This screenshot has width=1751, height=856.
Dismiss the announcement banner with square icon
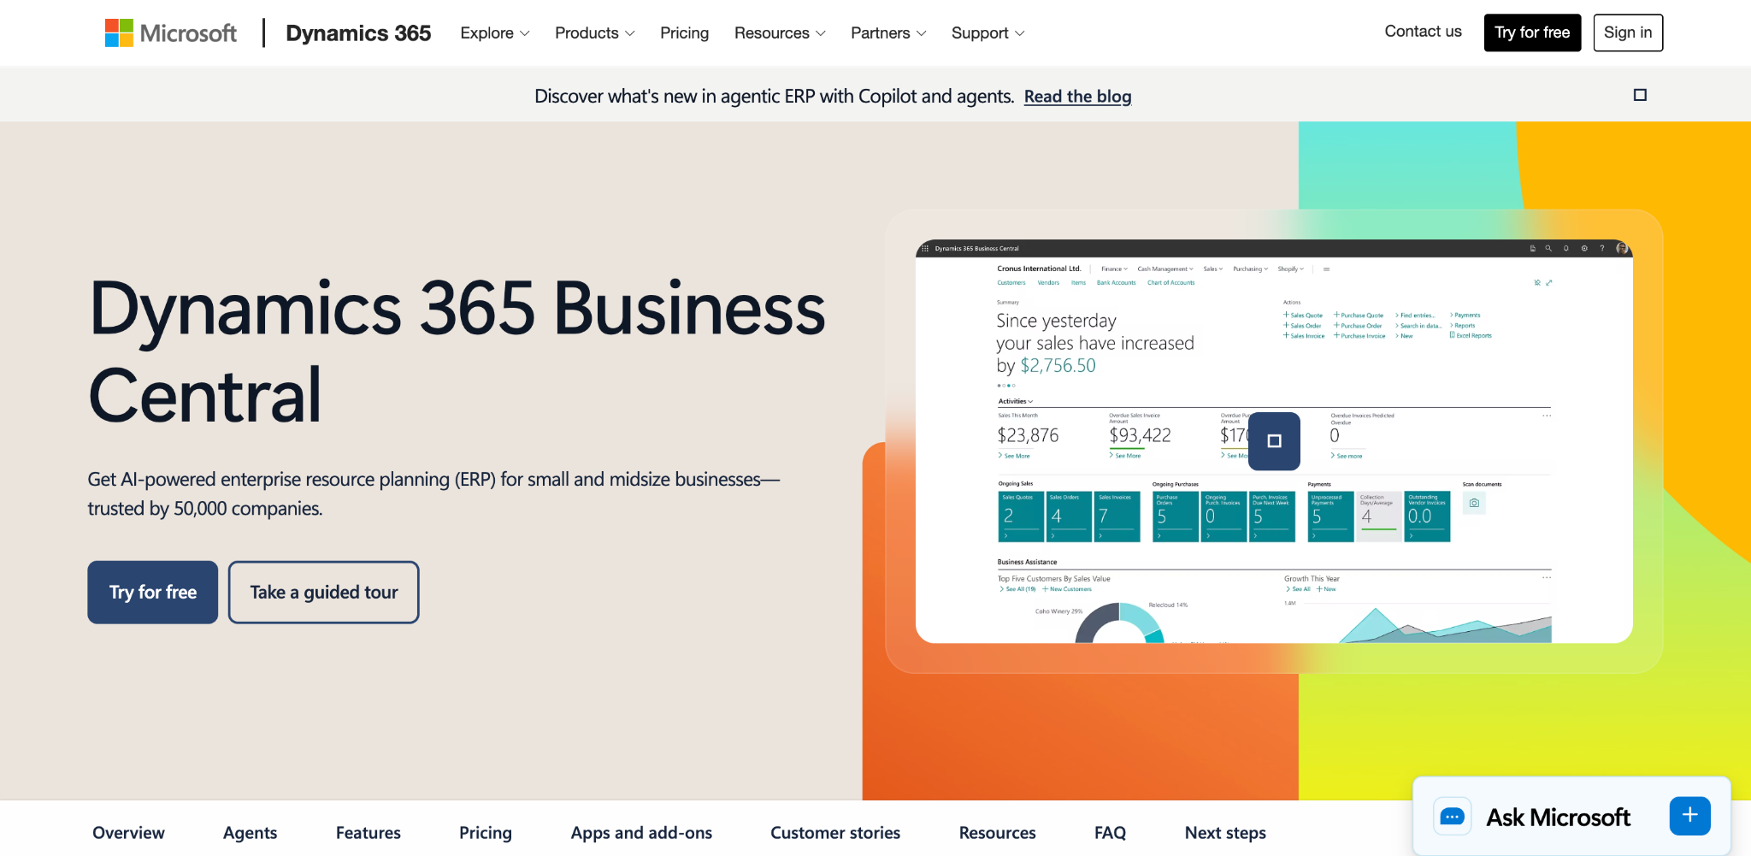[x=1640, y=95]
